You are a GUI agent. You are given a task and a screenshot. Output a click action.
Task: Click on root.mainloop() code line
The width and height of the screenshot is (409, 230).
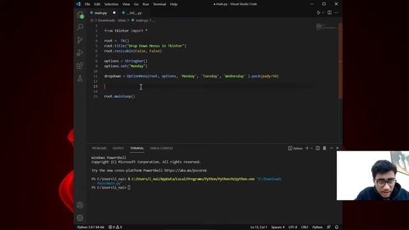(120, 96)
